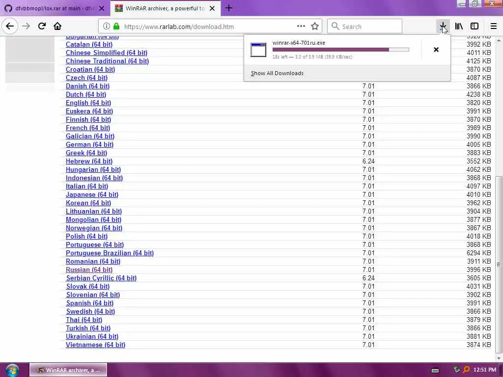Toggle the downloads toolbar arrow
Screen dimensions: 503x377
[443, 27]
